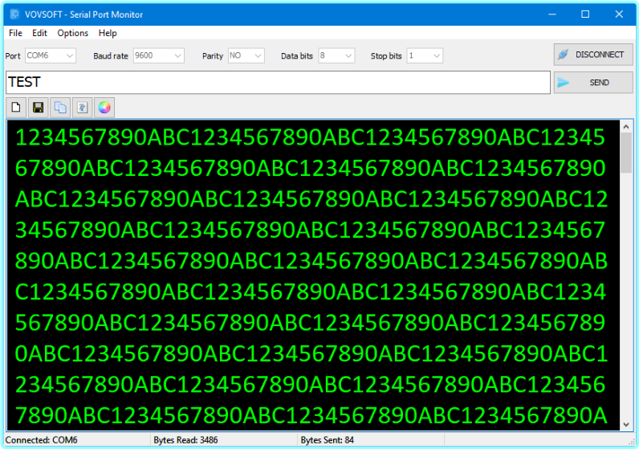639x449 pixels.
Task: Expand the Parity dropdown
Action: click(x=258, y=56)
